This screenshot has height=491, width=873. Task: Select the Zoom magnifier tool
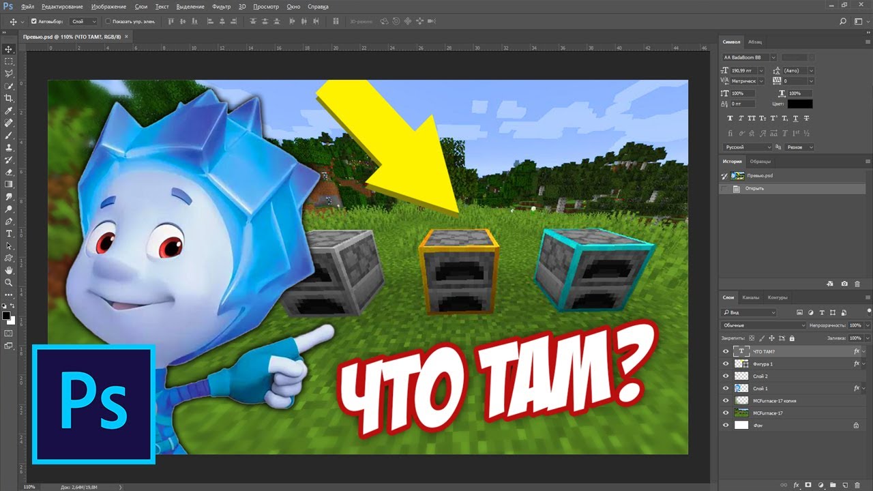coord(9,282)
